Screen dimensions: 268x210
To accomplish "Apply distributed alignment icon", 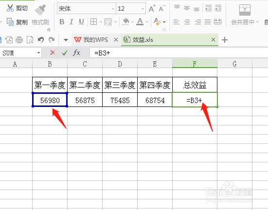I will (217, 22).
